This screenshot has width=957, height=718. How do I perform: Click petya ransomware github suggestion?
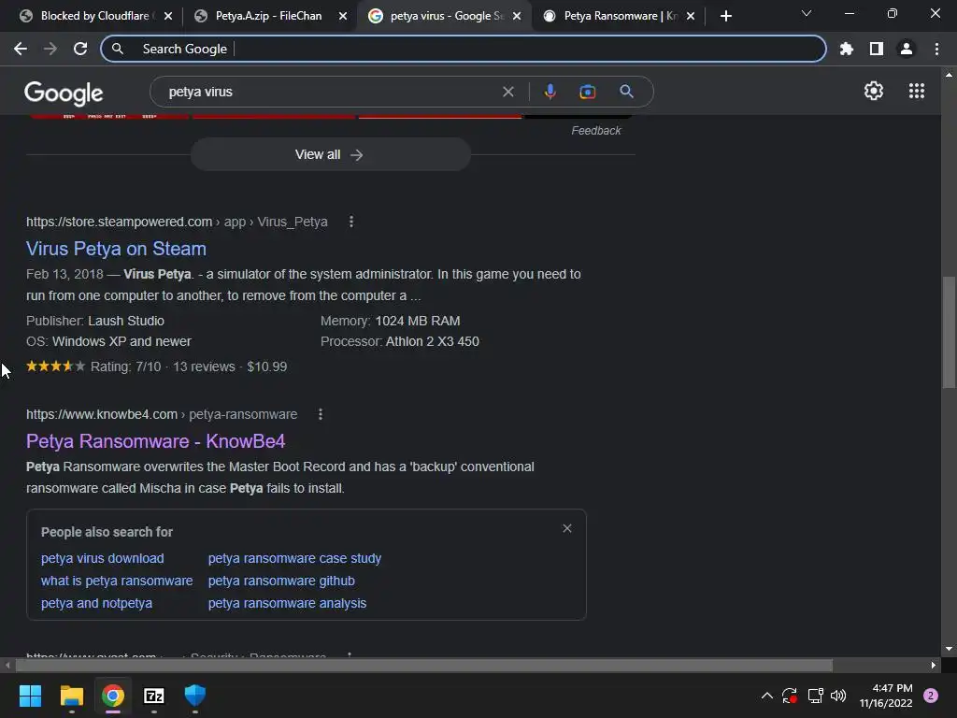tap(281, 581)
